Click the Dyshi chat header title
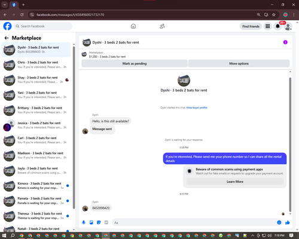 115,42
